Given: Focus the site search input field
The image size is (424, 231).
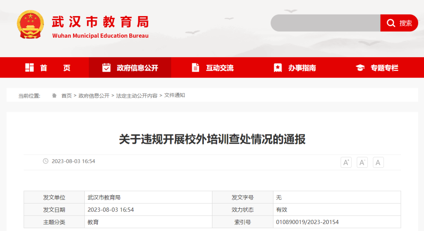Looking at the screenshot, I should (325, 23).
